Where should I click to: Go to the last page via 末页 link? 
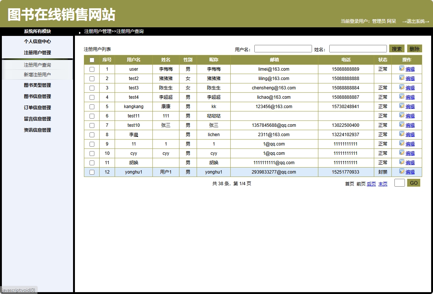point(383,184)
